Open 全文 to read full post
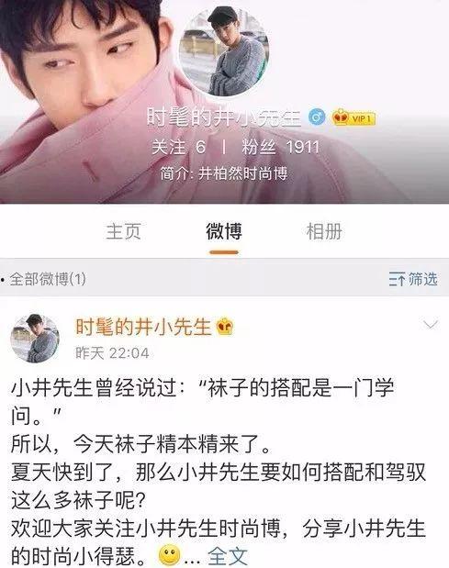This screenshot has width=449, height=568. tap(228, 556)
